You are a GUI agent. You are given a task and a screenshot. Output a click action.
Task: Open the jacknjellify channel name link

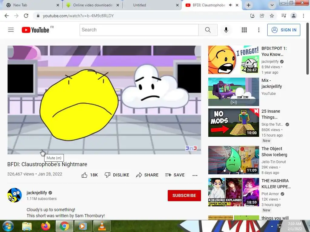37,193
